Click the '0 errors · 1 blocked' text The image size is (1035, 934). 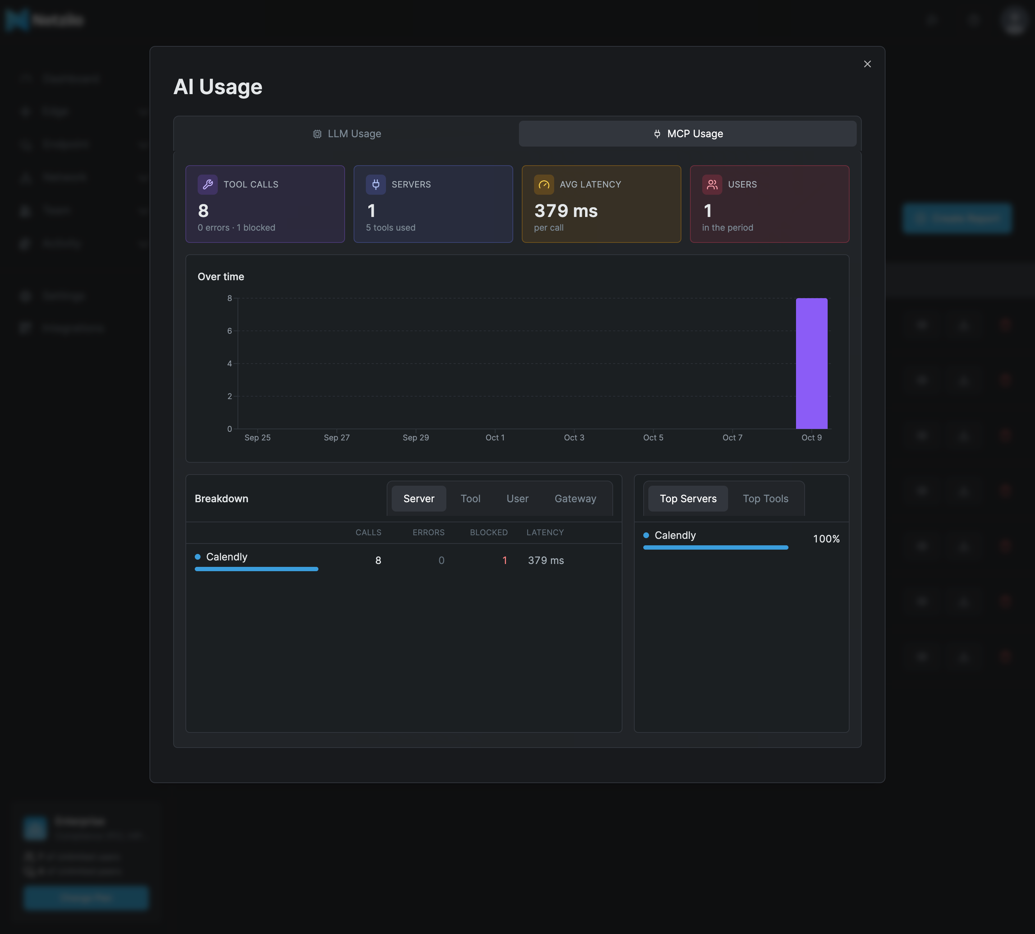click(236, 227)
